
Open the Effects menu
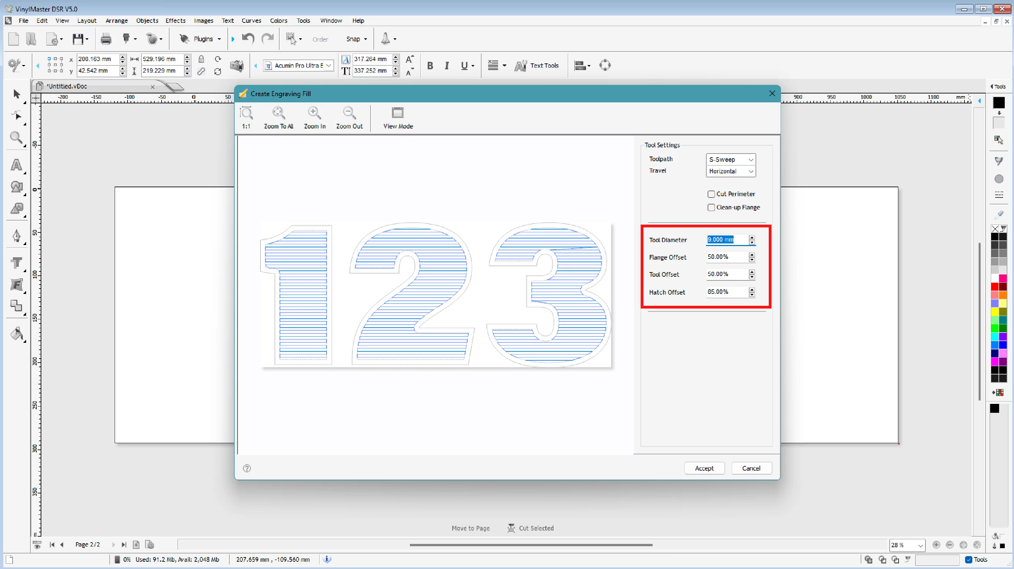[175, 20]
